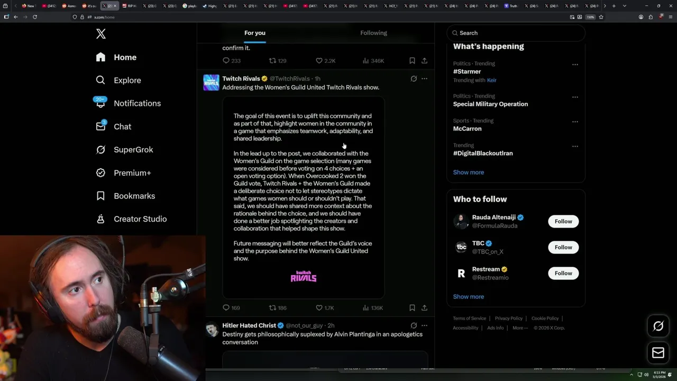The height and width of the screenshot is (381, 677).
Task: Bookmark the post with 346K views
Action: [x=412, y=60]
